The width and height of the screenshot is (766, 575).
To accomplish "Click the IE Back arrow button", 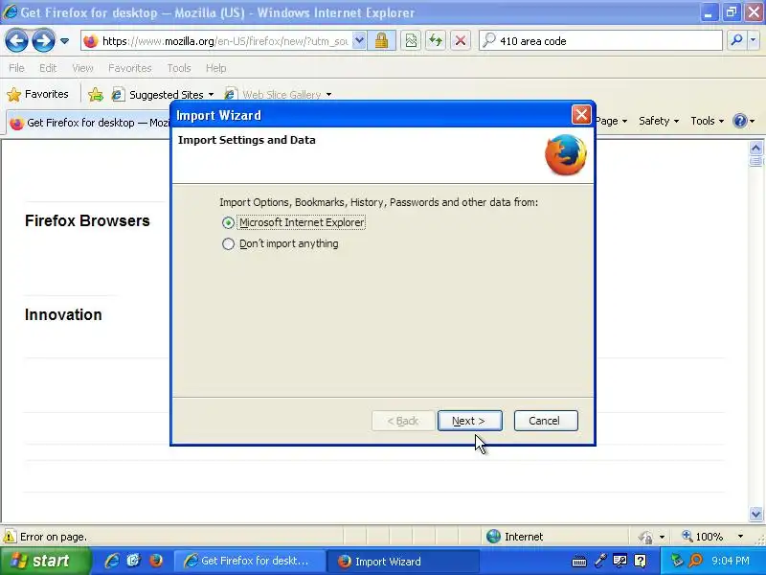I will [16, 40].
